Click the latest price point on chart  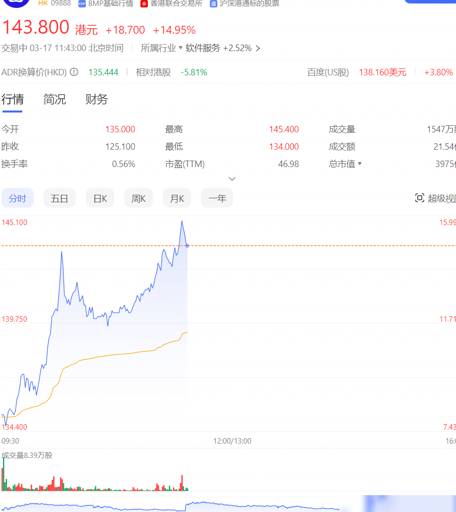(187, 246)
